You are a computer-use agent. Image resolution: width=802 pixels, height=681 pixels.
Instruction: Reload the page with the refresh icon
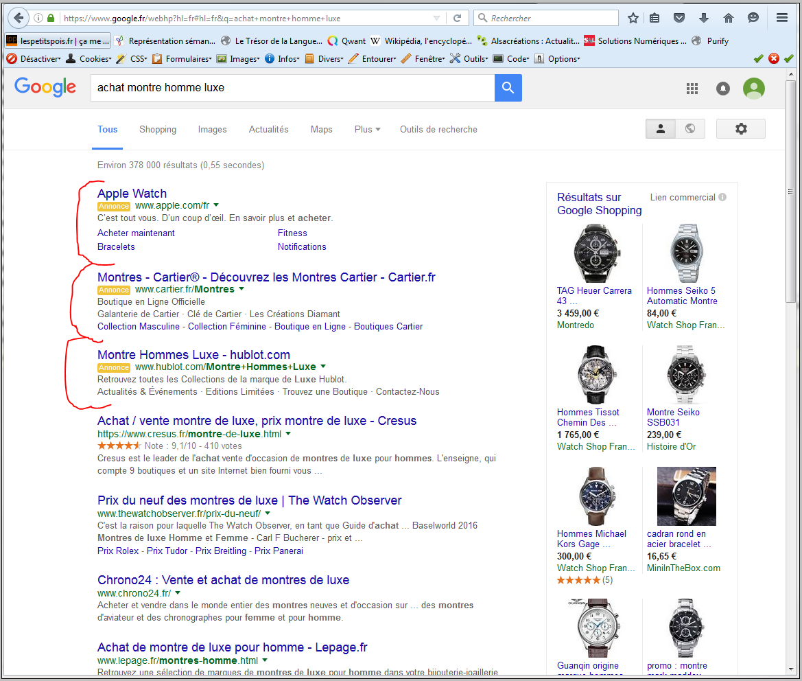click(458, 18)
